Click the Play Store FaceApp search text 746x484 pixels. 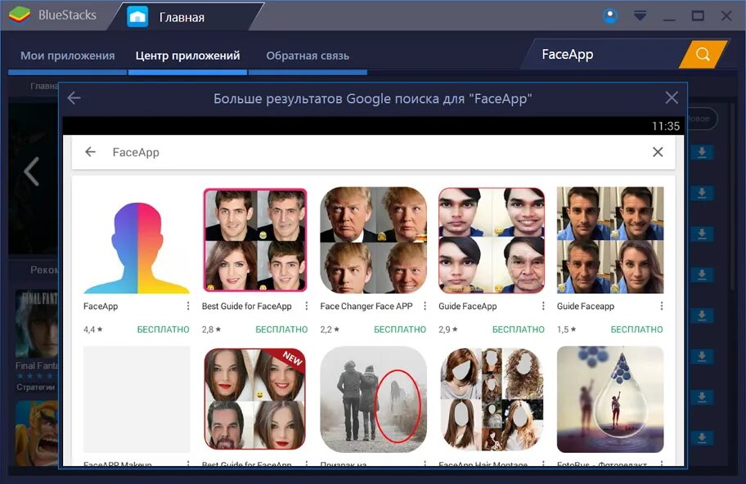[136, 152]
